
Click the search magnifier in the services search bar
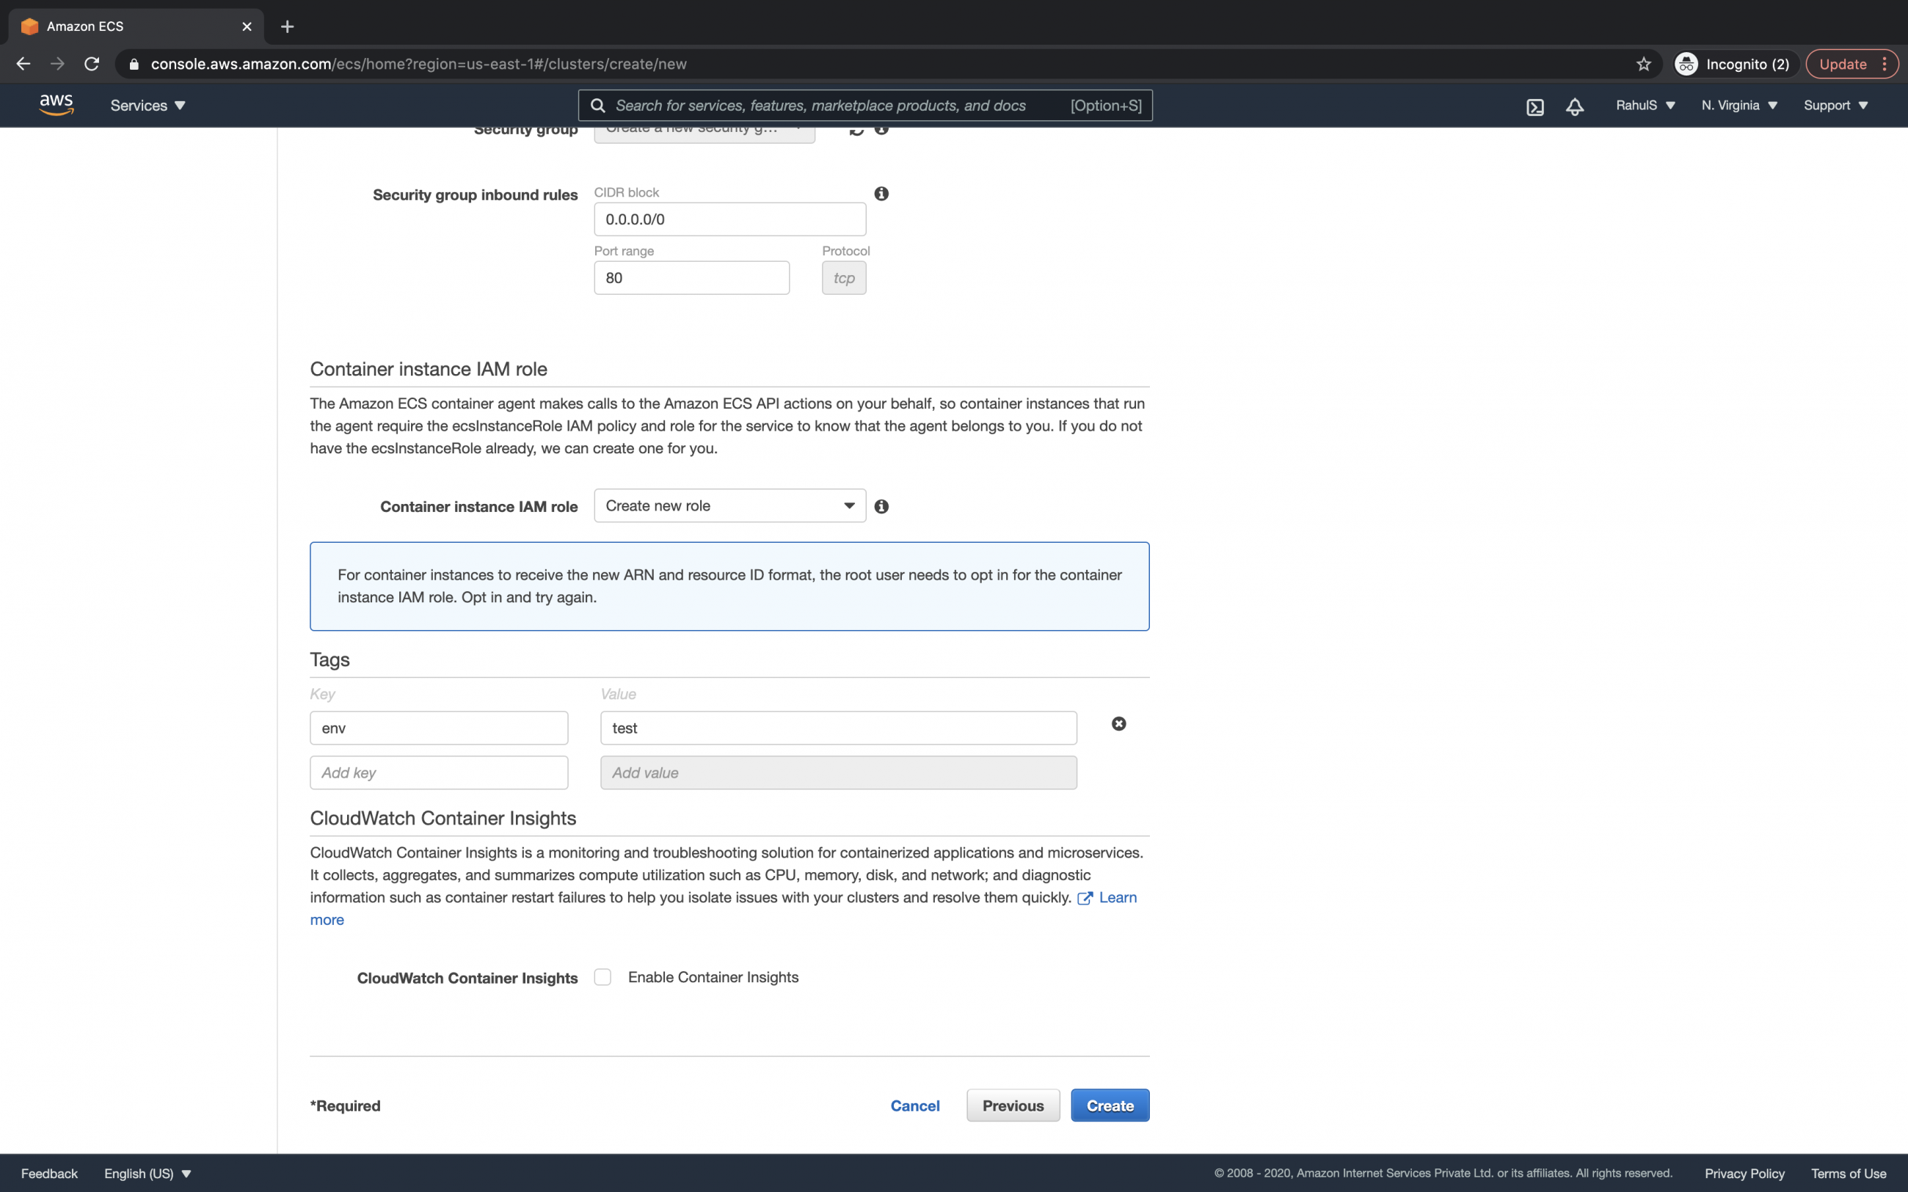[597, 105]
